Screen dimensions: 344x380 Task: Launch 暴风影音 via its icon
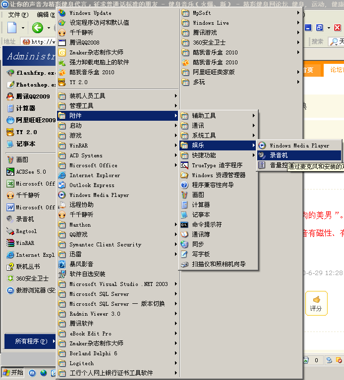tap(62, 264)
